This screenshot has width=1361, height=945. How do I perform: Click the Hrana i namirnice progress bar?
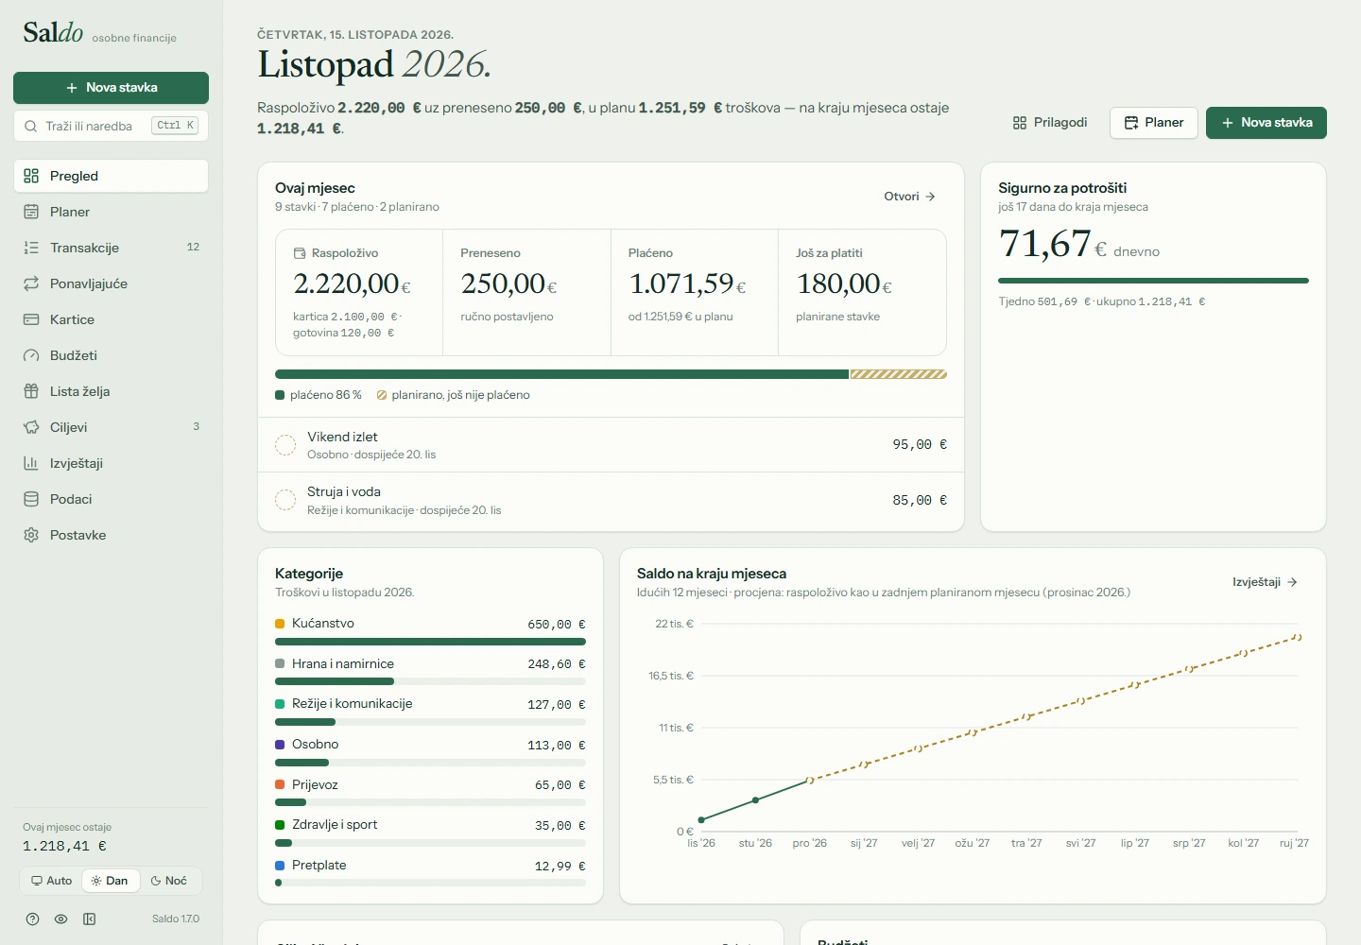coord(430,681)
